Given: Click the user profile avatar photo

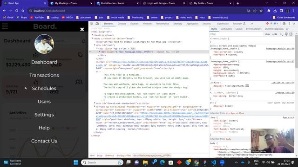Looking at the screenshot, I should (x=44, y=44).
